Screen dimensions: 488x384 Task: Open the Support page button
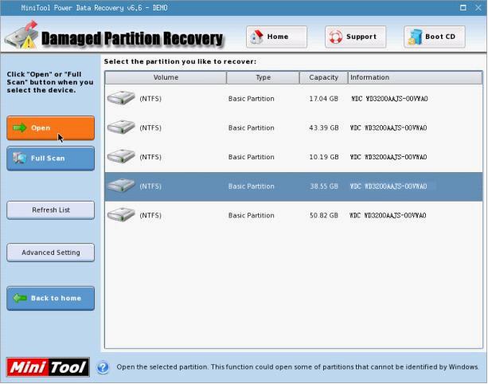355,37
